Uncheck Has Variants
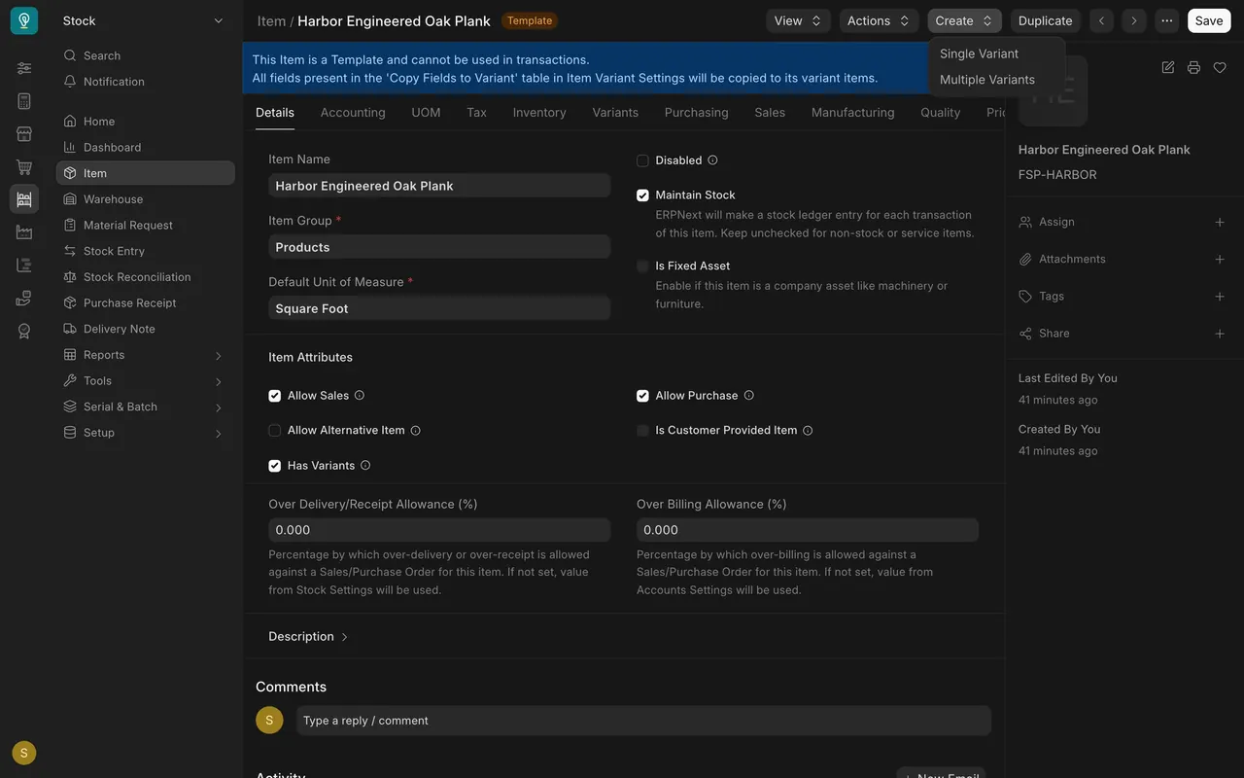1244x778 pixels. coord(274,466)
